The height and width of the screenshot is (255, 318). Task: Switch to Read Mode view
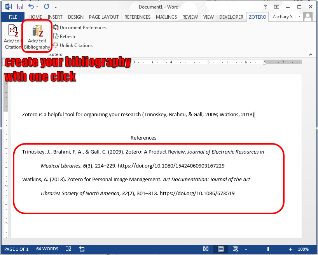pos(206,249)
